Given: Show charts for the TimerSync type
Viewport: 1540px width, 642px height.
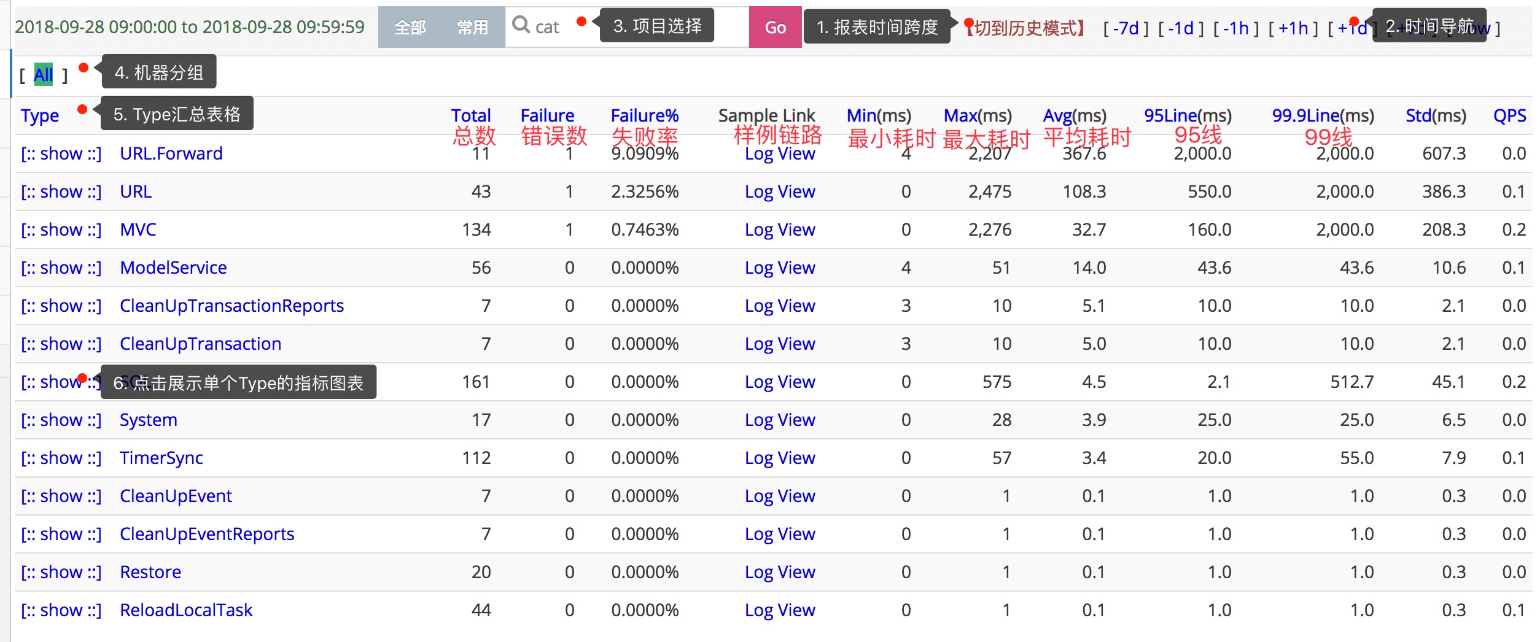Looking at the screenshot, I should coord(61,458).
